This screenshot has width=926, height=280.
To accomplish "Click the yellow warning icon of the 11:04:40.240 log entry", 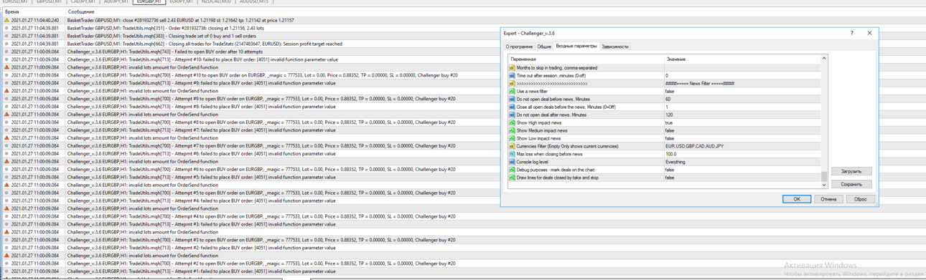I will click(6, 21).
